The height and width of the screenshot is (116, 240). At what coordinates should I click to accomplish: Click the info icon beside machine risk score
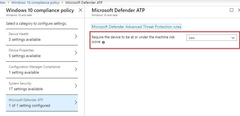(x=104, y=42)
